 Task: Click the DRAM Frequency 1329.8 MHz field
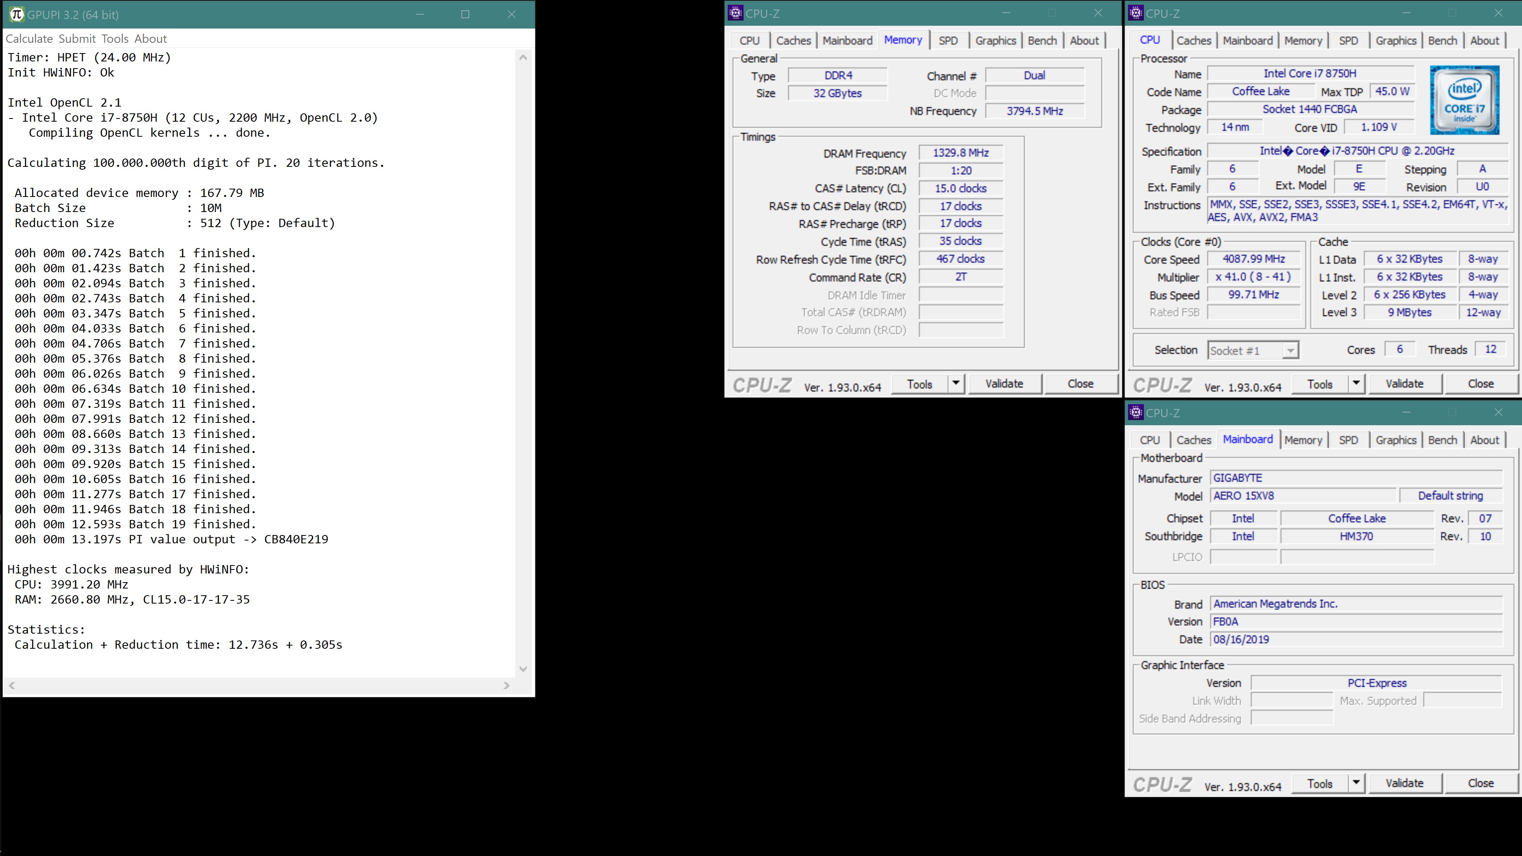961,153
